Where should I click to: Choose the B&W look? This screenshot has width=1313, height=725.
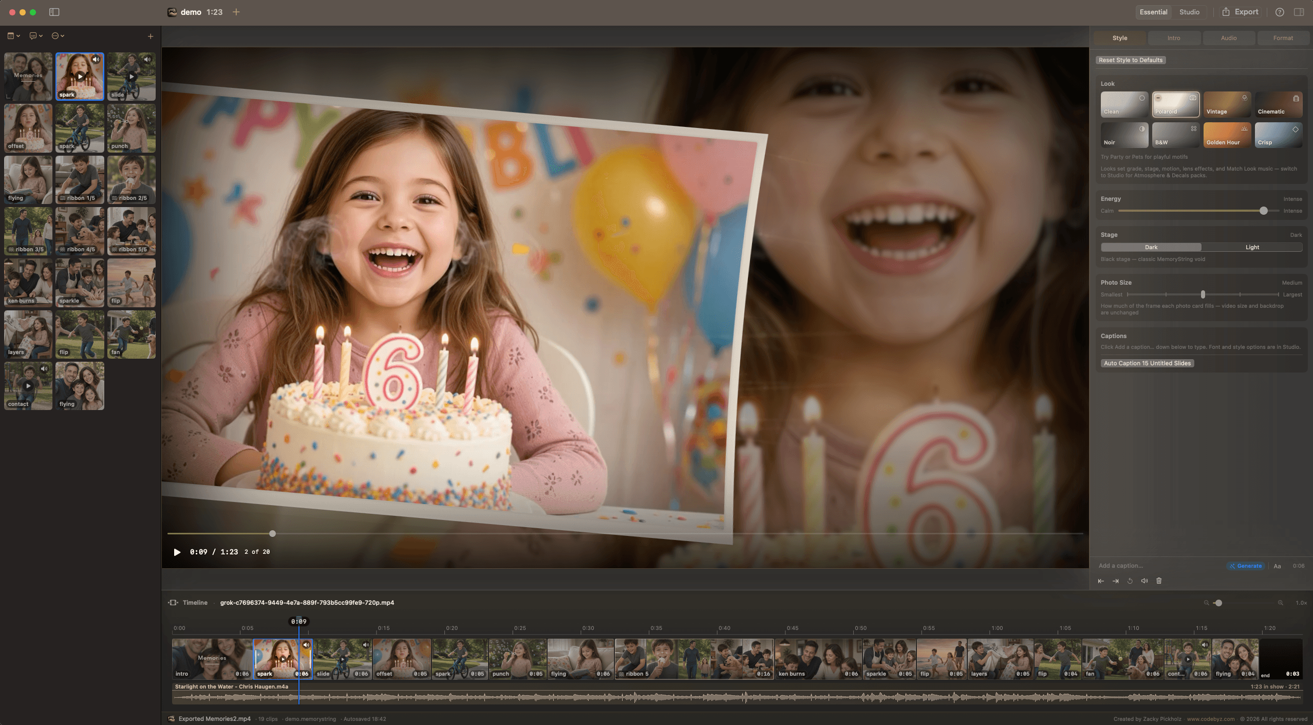pos(1175,136)
